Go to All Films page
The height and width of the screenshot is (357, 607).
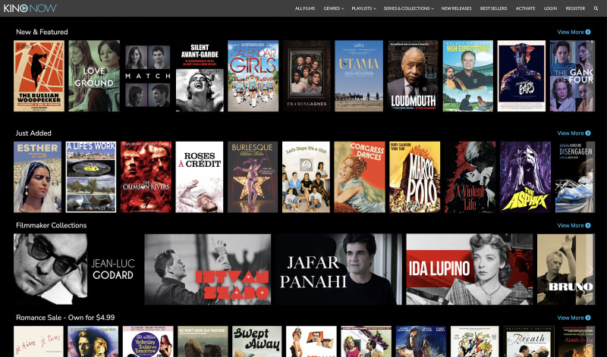305,8
